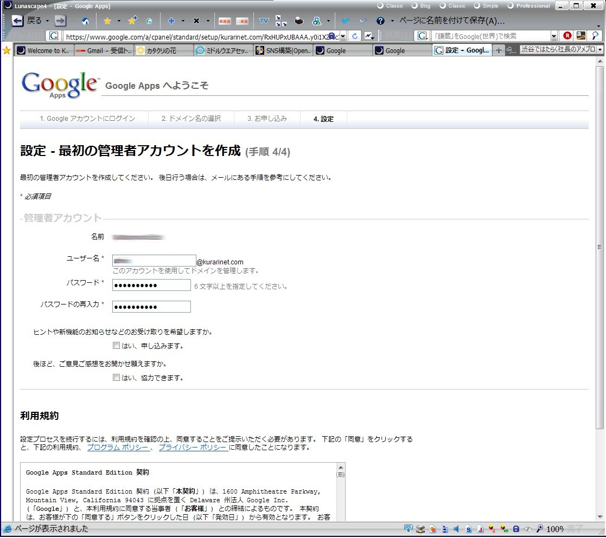Click the second faded XXX toolbar icon
Screen dimensions: 606x538
point(242,21)
